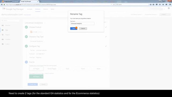This screenshot has width=172, height=97.
Task: Open the Publish button dropdown arrow
Action: (169, 15)
